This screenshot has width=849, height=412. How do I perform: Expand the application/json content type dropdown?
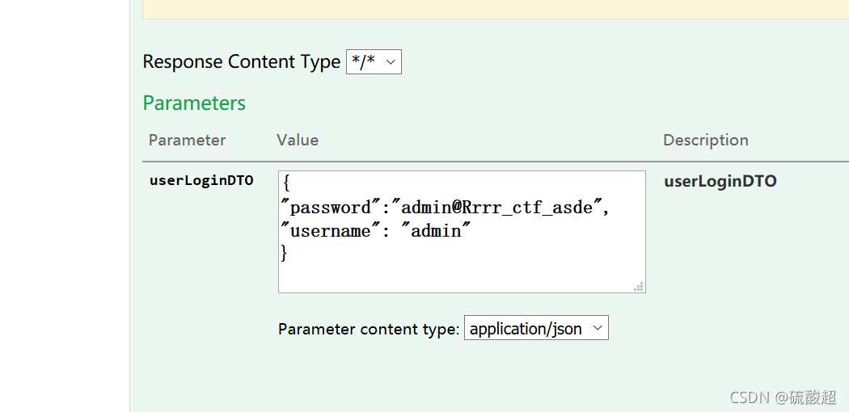[535, 329]
